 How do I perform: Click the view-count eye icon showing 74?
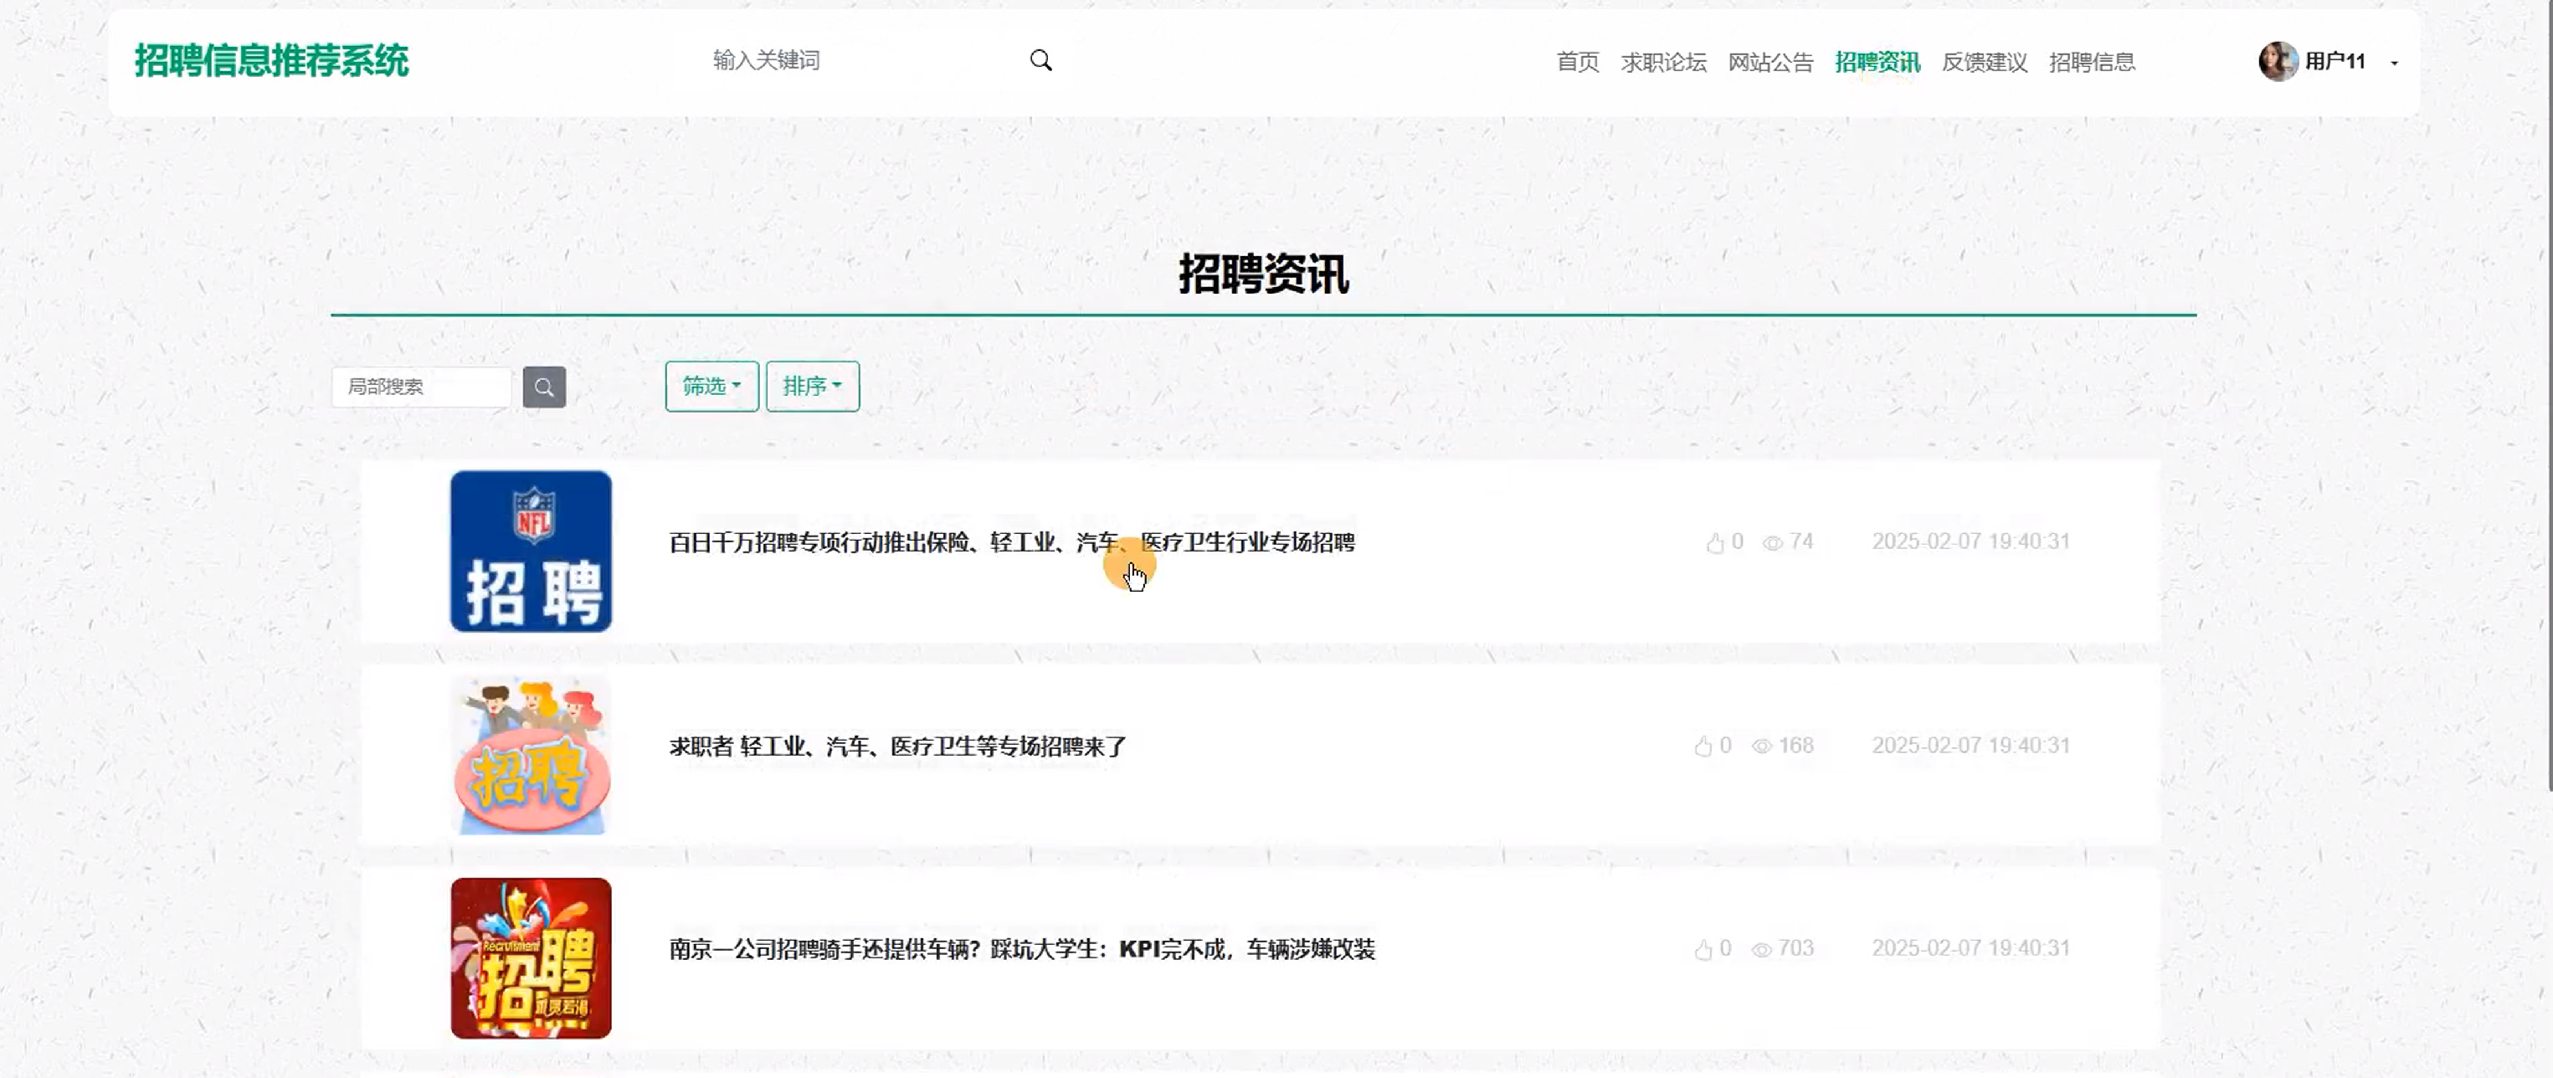point(1772,543)
